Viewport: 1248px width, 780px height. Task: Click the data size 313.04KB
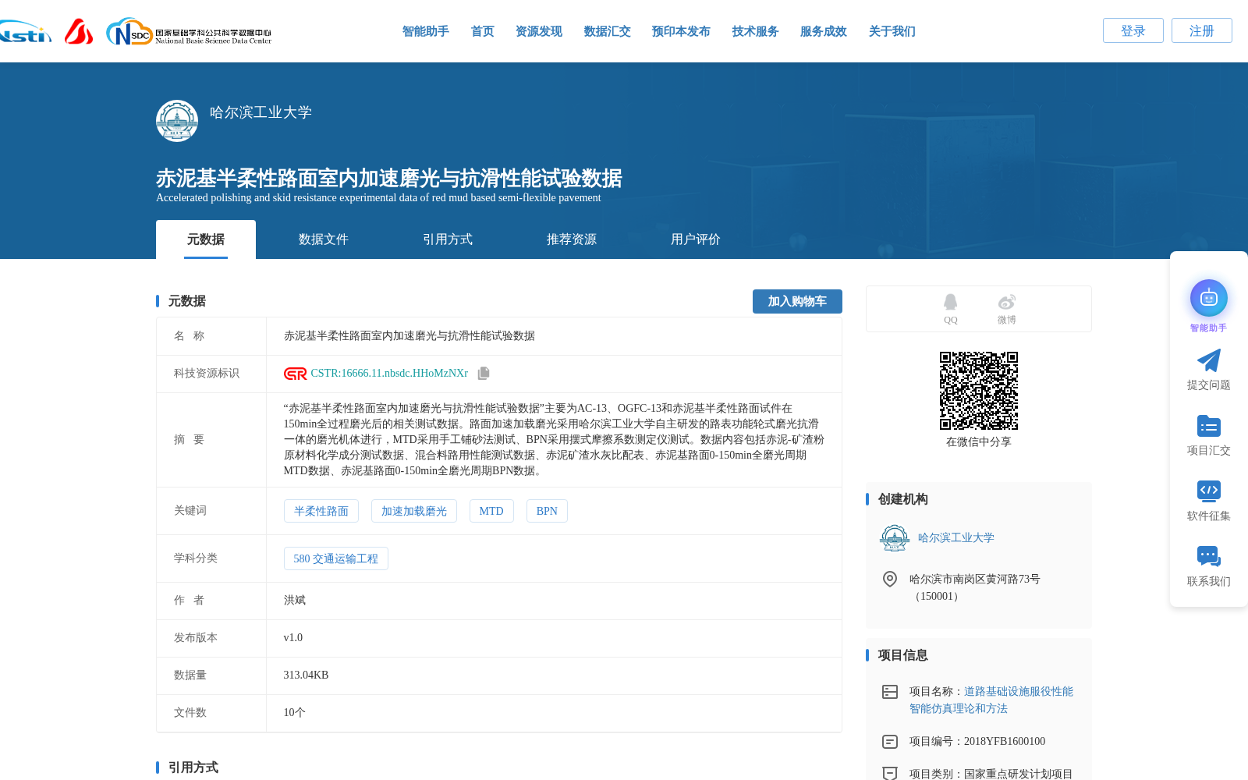pyautogui.click(x=306, y=675)
